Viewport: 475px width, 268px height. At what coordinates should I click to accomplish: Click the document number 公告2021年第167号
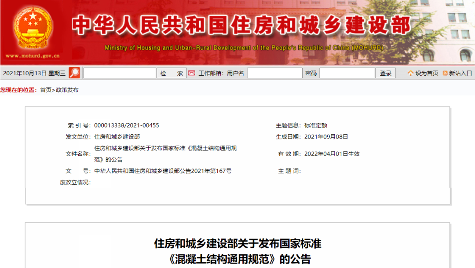pyautogui.click(x=163, y=171)
